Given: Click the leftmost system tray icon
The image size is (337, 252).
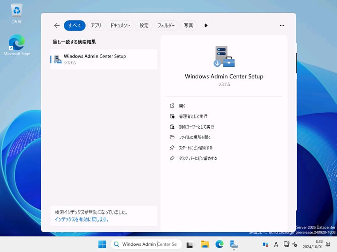Looking at the screenshot, I should pyautogui.click(x=266, y=244).
